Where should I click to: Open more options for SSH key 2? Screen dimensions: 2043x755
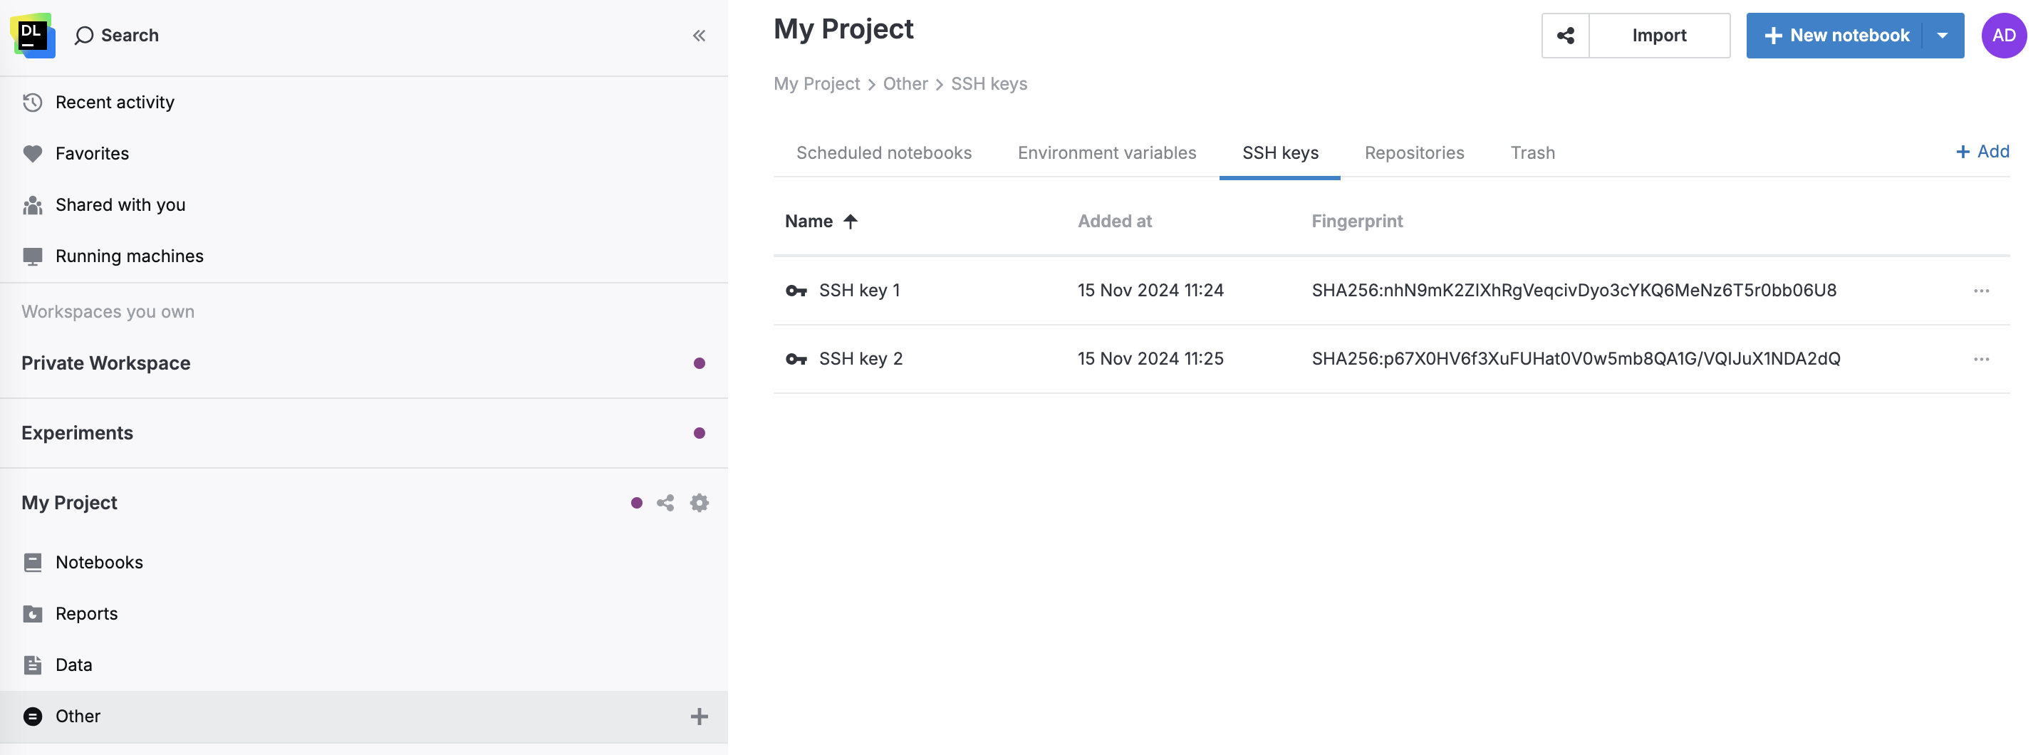coord(1980,359)
